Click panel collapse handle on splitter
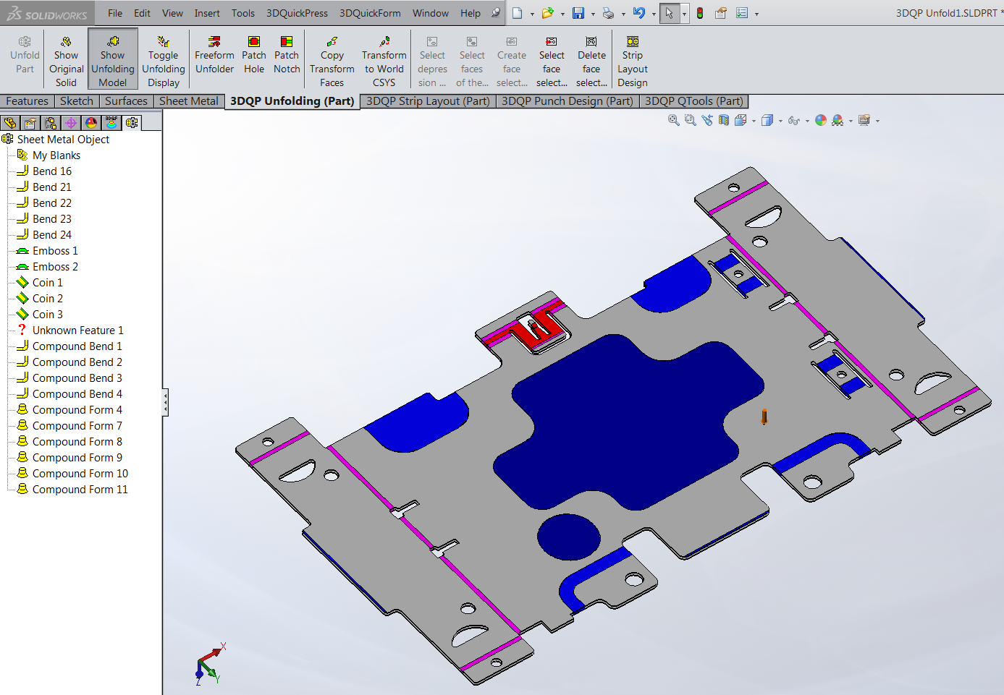1004x695 pixels. pyautogui.click(x=166, y=402)
